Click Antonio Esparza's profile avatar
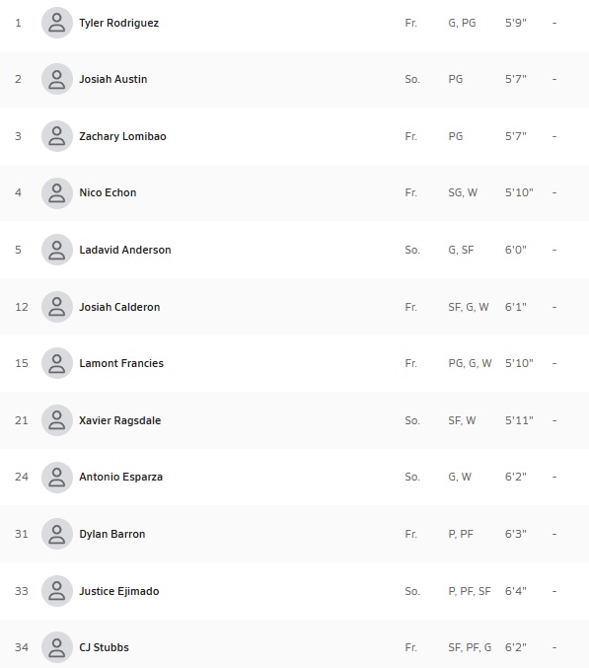The image size is (589, 668). click(x=56, y=478)
